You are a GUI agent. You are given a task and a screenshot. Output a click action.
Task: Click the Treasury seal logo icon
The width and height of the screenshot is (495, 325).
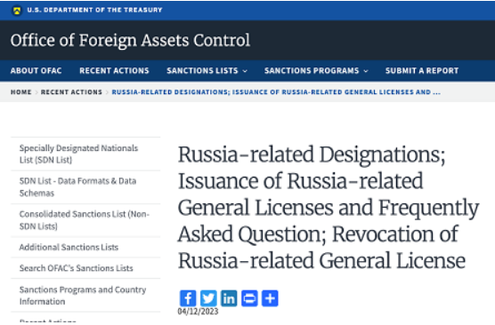[x=17, y=11]
